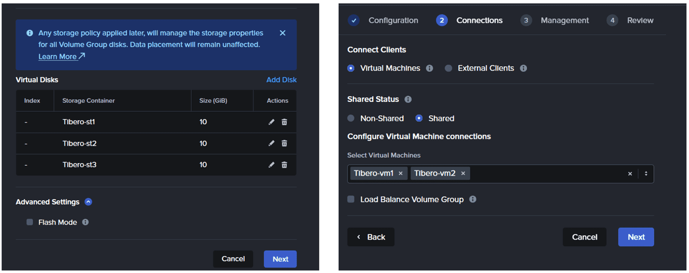
Task: Remove Tibero-vm2 from selection
Action: pyautogui.click(x=463, y=173)
